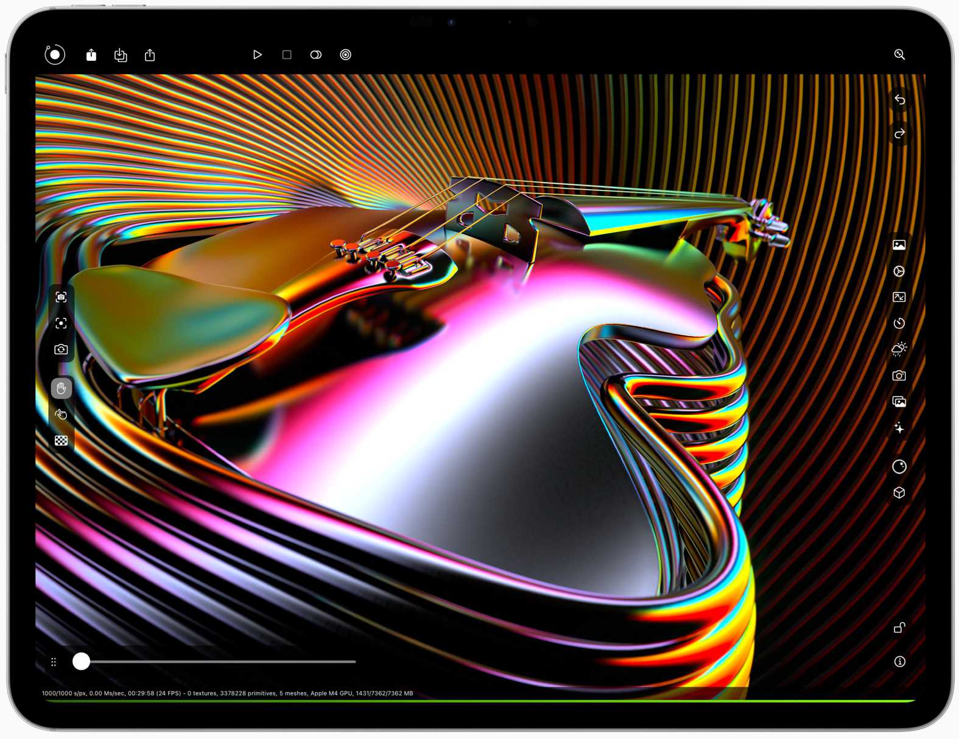Click the undo arrow

[899, 100]
